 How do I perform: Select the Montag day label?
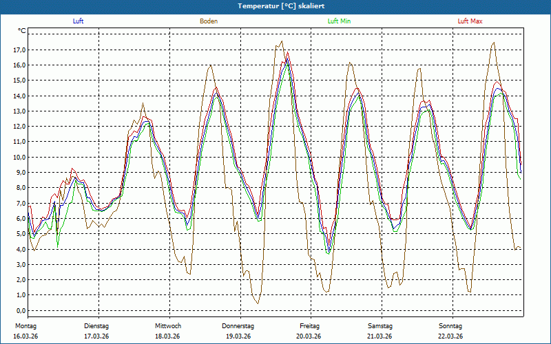point(25,325)
